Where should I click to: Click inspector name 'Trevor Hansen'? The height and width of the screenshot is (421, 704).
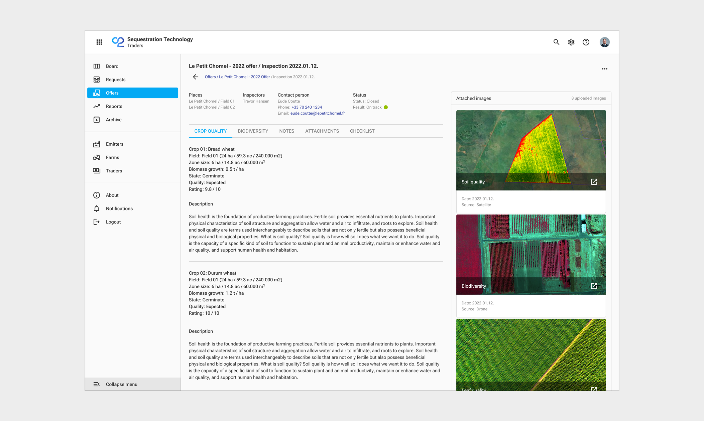click(x=256, y=101)
